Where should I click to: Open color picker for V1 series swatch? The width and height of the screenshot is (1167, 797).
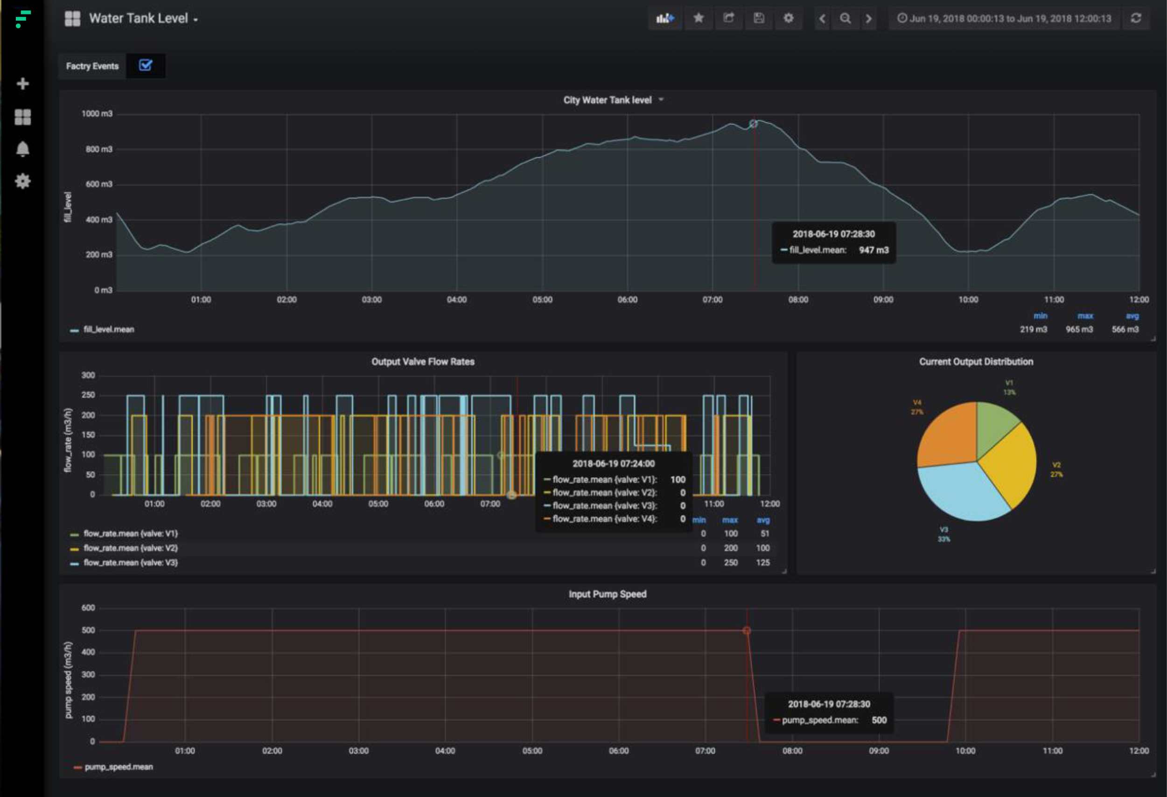click(x=74, y=534)
